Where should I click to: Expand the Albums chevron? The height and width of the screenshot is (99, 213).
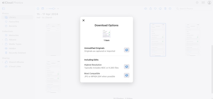(3, 40)
